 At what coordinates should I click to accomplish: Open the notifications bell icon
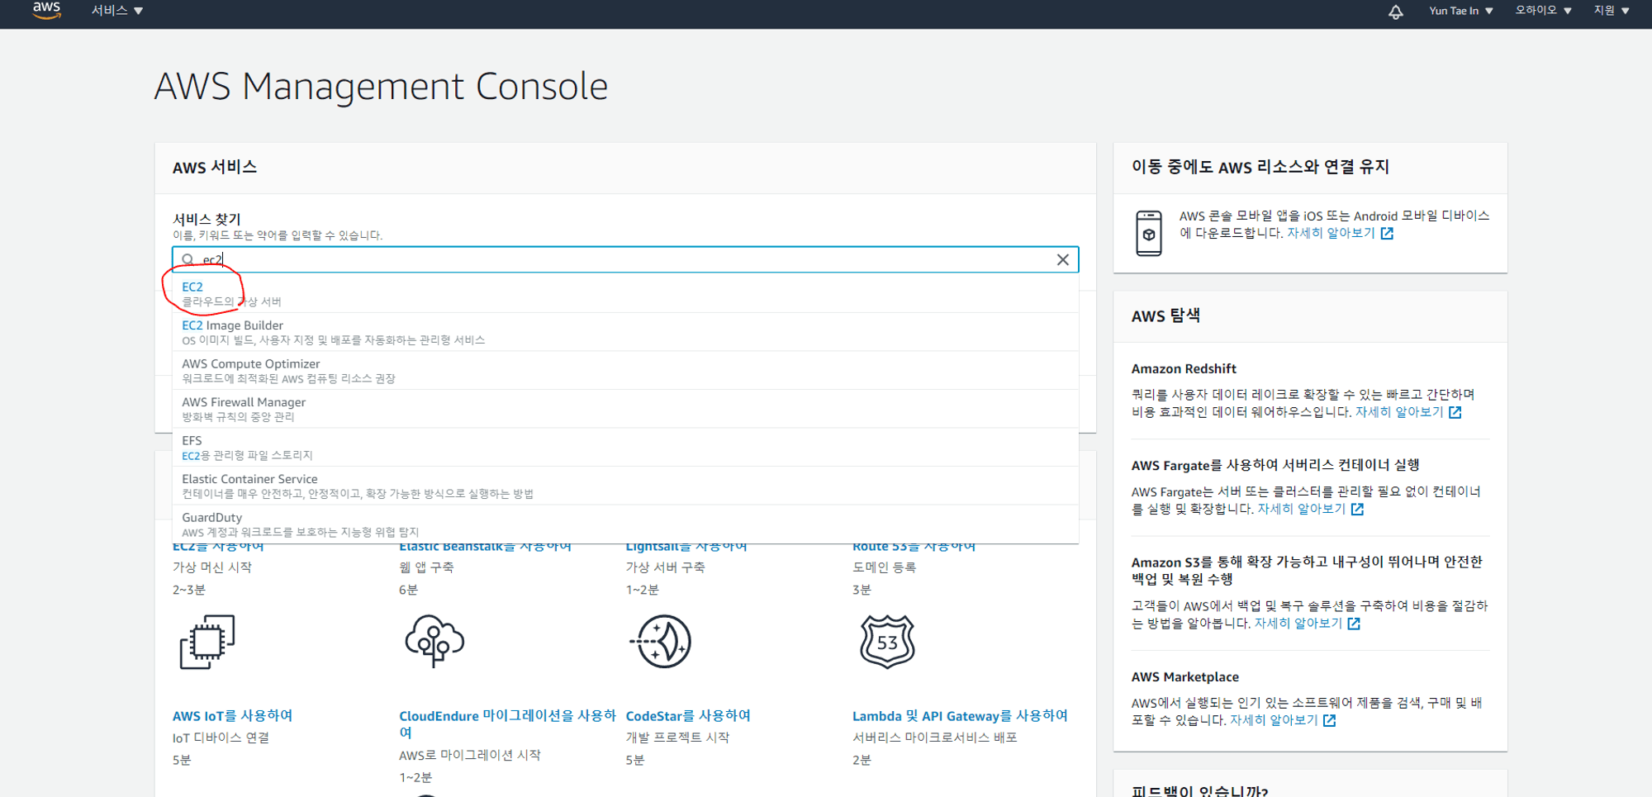pyautogui.click(x=1395, y=12)
